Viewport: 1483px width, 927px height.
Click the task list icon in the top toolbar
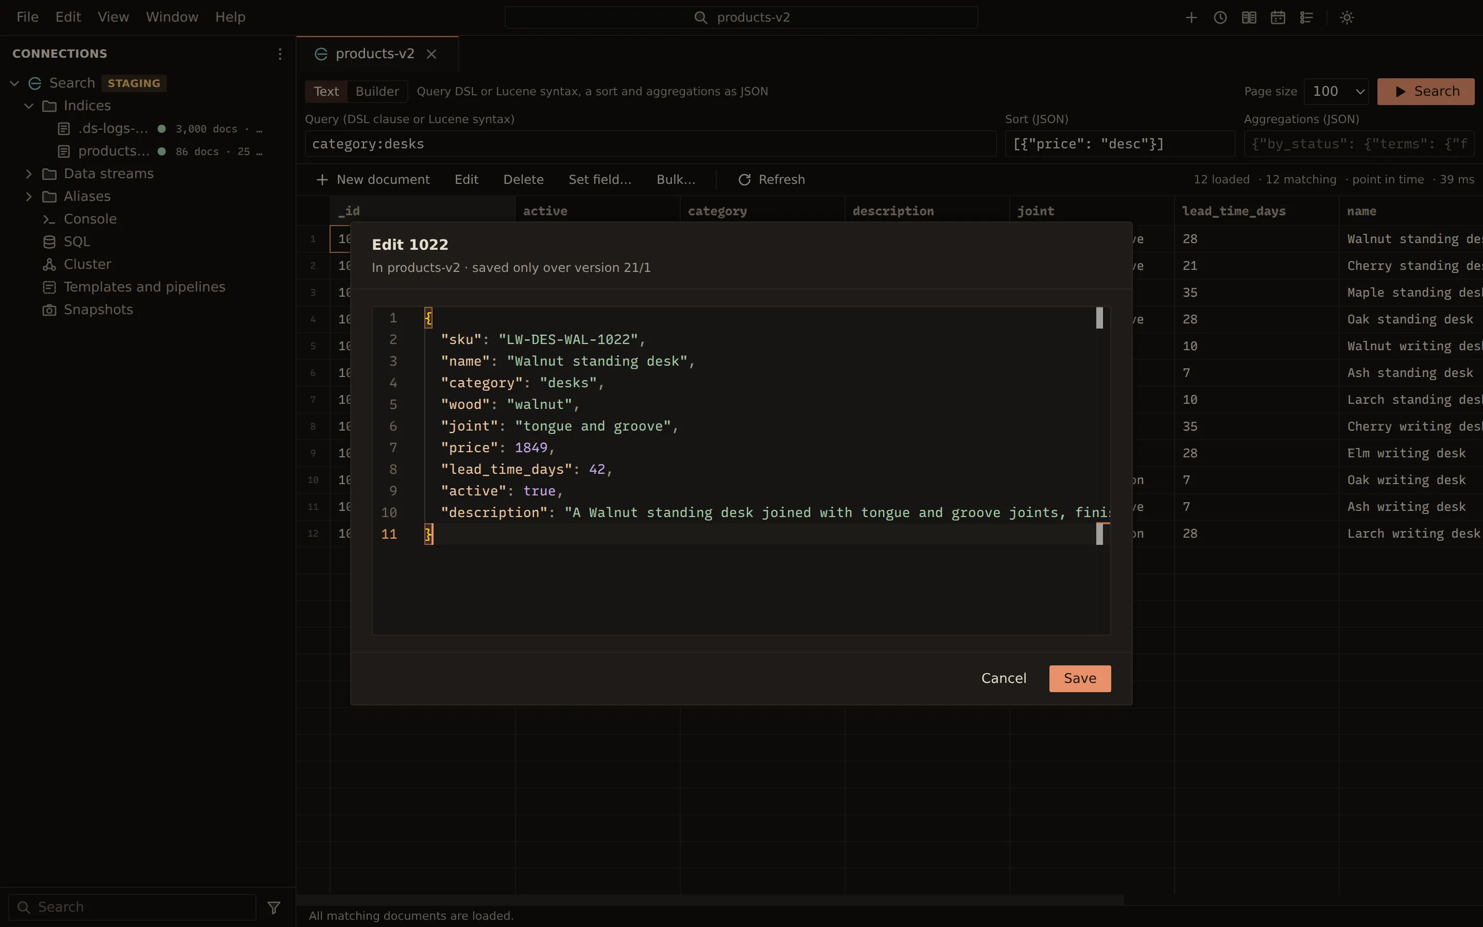(x=1306, y=17)
